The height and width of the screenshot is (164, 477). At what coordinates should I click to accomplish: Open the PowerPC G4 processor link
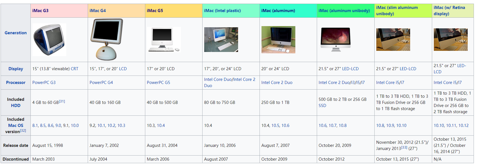pyautogui.click(x=101, y=83)
